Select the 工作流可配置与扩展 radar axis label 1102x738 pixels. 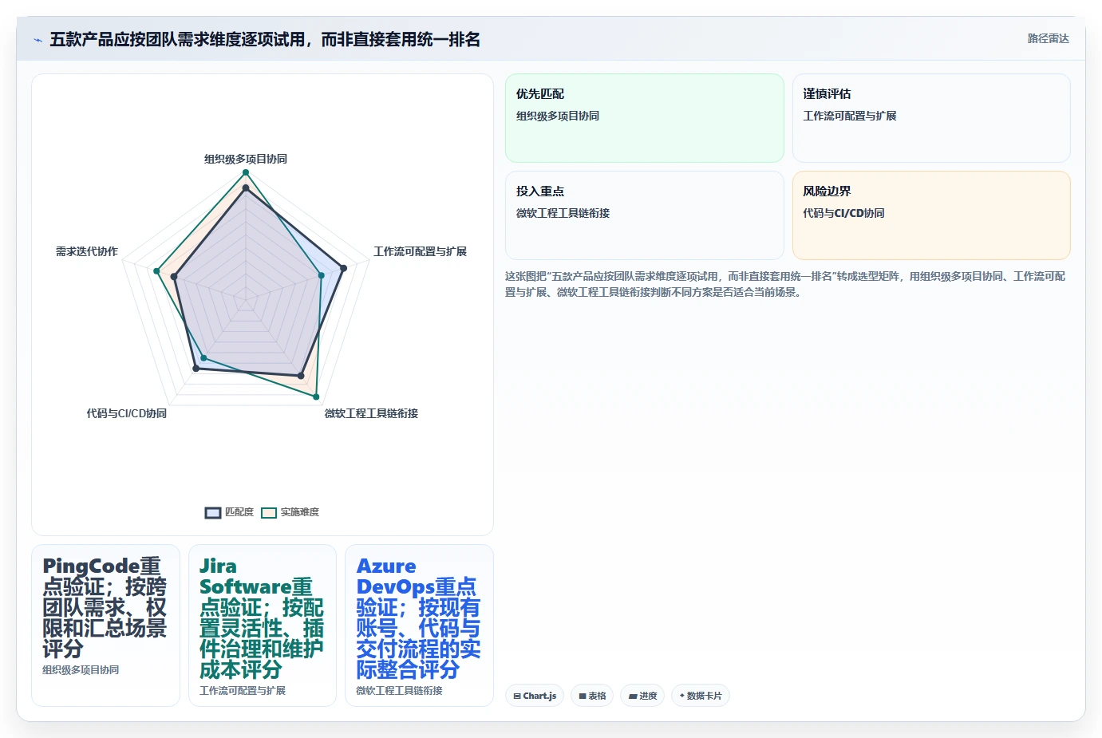point(420,251)
